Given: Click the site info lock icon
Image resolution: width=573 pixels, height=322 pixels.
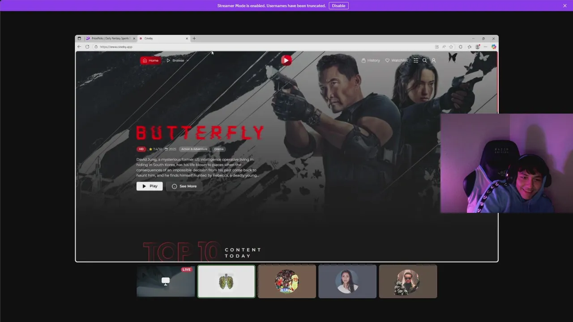Looking at the screenshot, I should 96,47.
